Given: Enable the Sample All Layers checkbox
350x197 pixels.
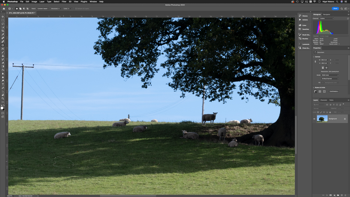Looking at the screenshot, I should tap(76, 8).
